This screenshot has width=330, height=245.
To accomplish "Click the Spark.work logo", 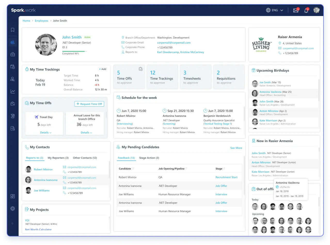I will 23,10.
